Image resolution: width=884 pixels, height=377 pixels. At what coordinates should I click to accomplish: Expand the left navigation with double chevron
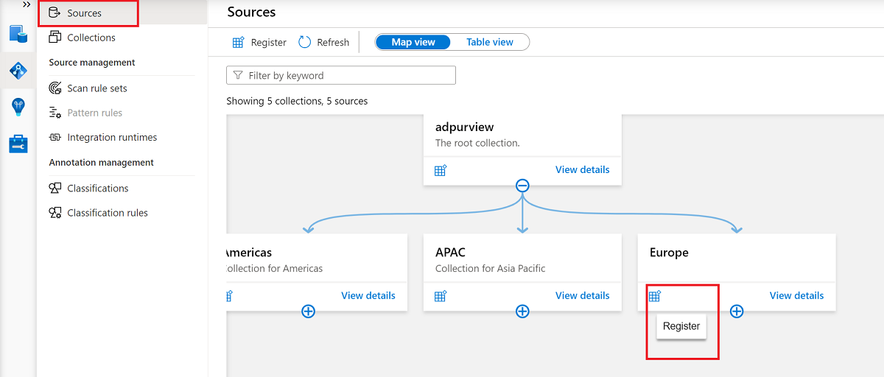tap(27, 4)
